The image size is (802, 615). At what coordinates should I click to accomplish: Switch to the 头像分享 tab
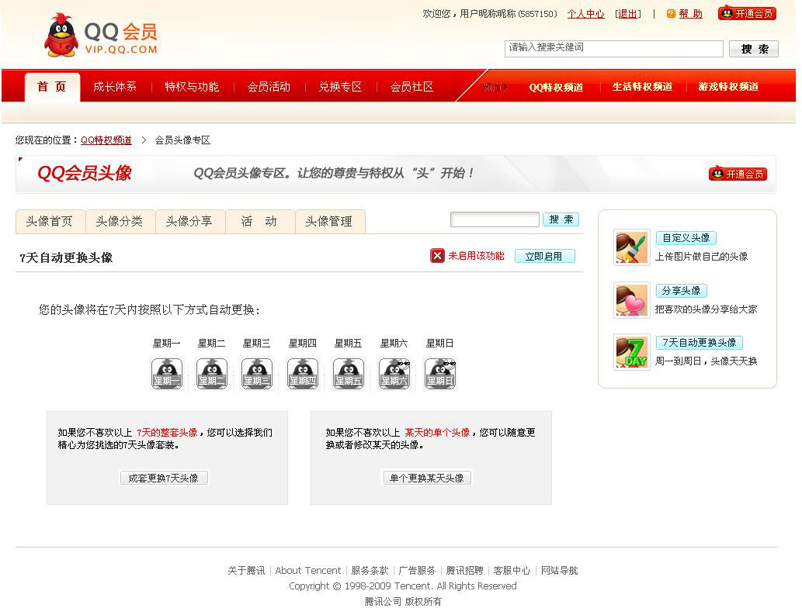189,221
